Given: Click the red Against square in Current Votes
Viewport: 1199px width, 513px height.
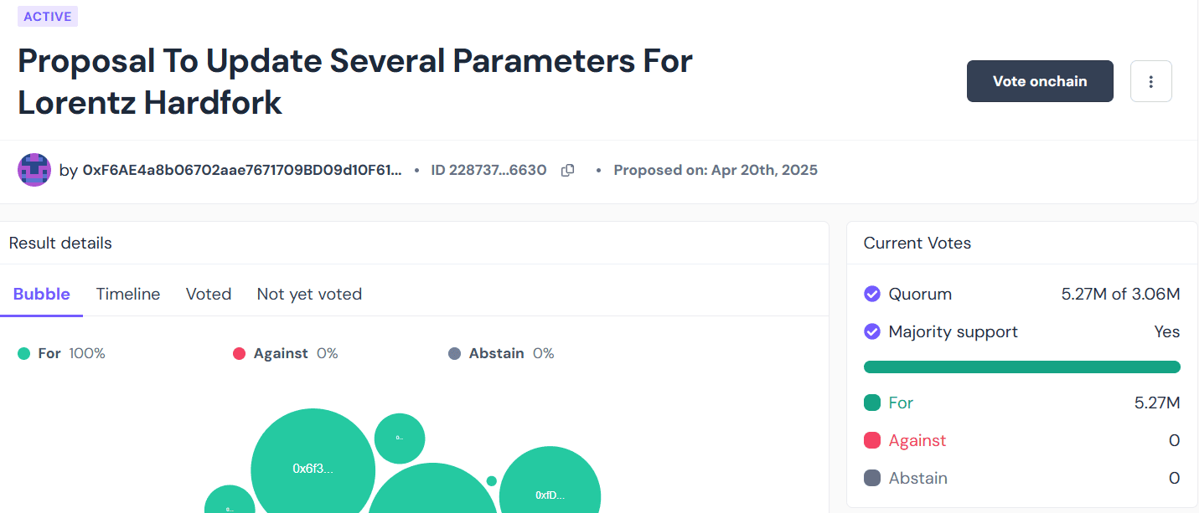Looking at the screenshot, I should [x=872, y=440].
